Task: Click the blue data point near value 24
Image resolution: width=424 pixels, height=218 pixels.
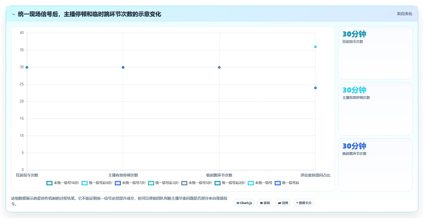Action: [x=315, y=88]
